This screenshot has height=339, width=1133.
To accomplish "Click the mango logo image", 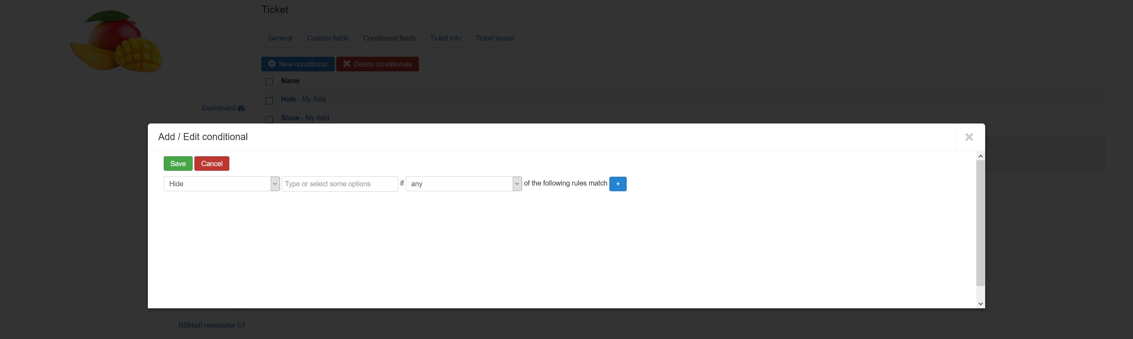I will coord(116,41).
